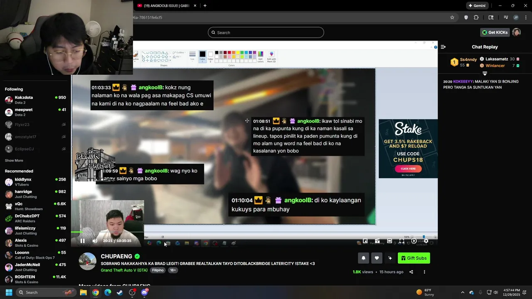
Task: Expand Following list with Show More
Action: (14, 161)
